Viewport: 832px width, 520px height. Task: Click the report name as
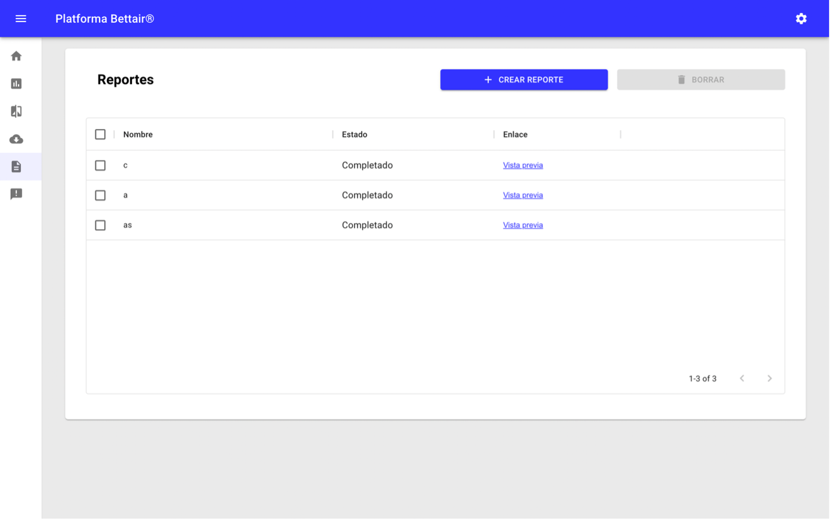(x=128, y=226)
